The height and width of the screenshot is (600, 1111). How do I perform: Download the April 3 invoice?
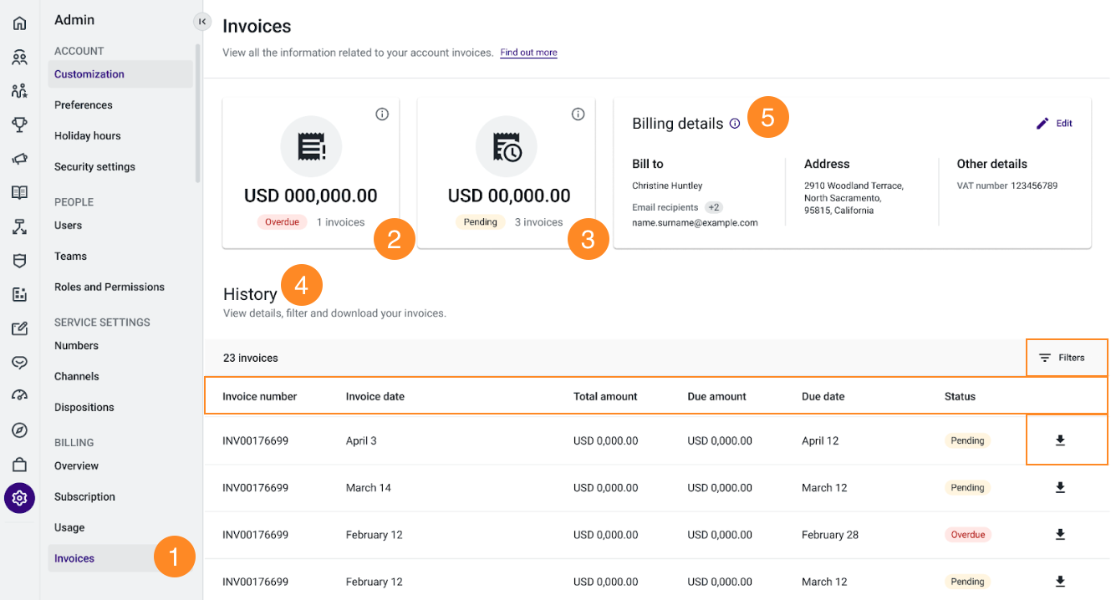pyautogui.click(x=1060, y=440)
